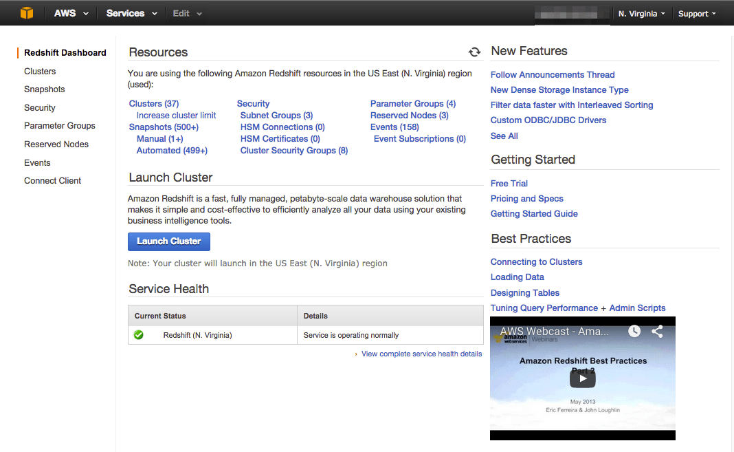The height and width of the screenshot is (452, 734).
Task: Click the AWS home cube icon
Action: pos(27,12)
